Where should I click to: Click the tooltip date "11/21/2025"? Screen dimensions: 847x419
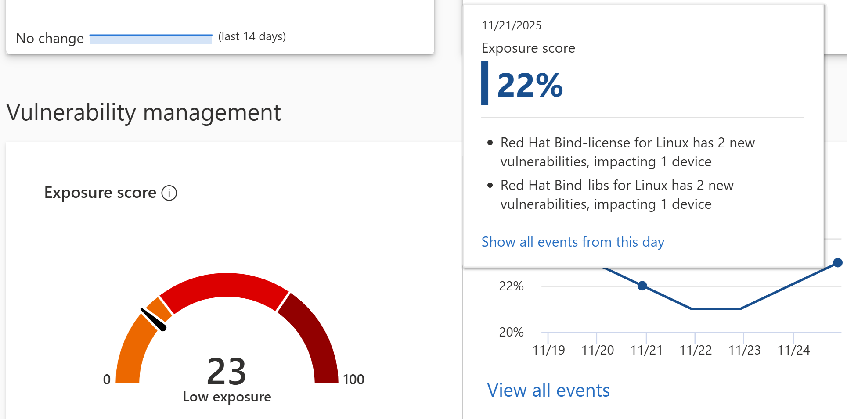click(511, 25)
